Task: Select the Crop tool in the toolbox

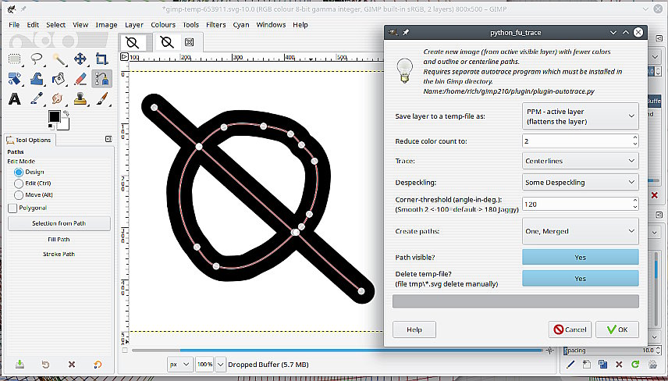Action: (101, 59)
